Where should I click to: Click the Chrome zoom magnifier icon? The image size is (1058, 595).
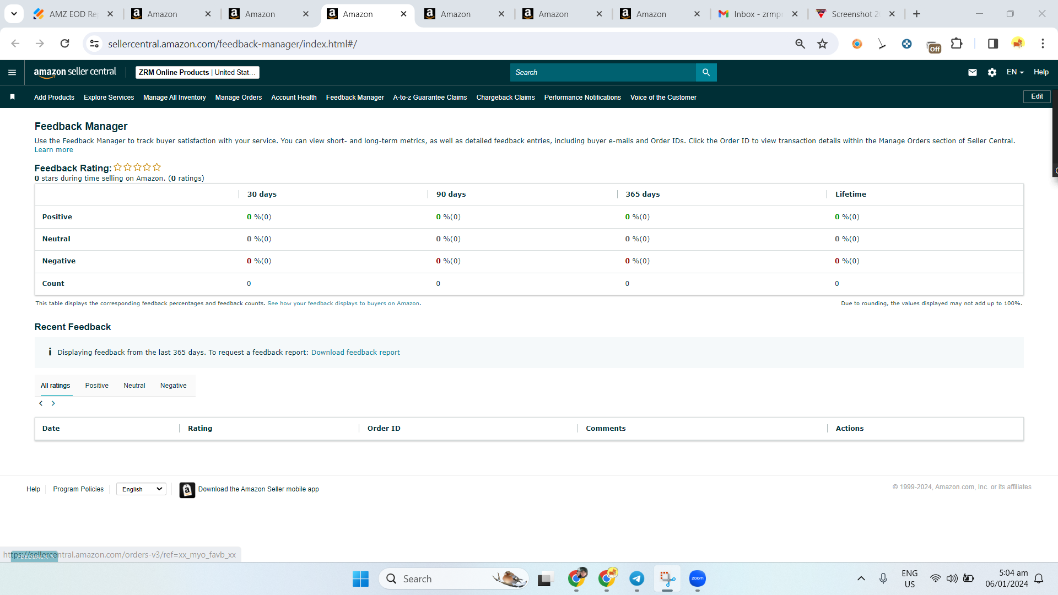click(800, 44)
